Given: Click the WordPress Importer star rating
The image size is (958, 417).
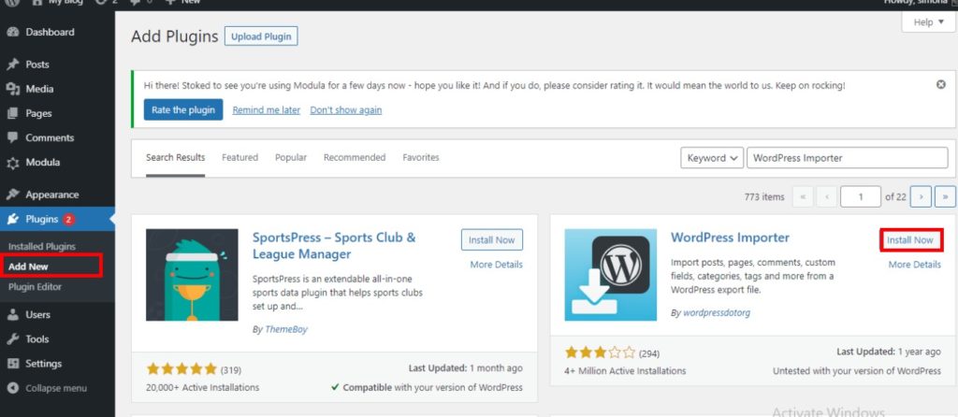Looking at the screenshot, I should coord(600,352).
